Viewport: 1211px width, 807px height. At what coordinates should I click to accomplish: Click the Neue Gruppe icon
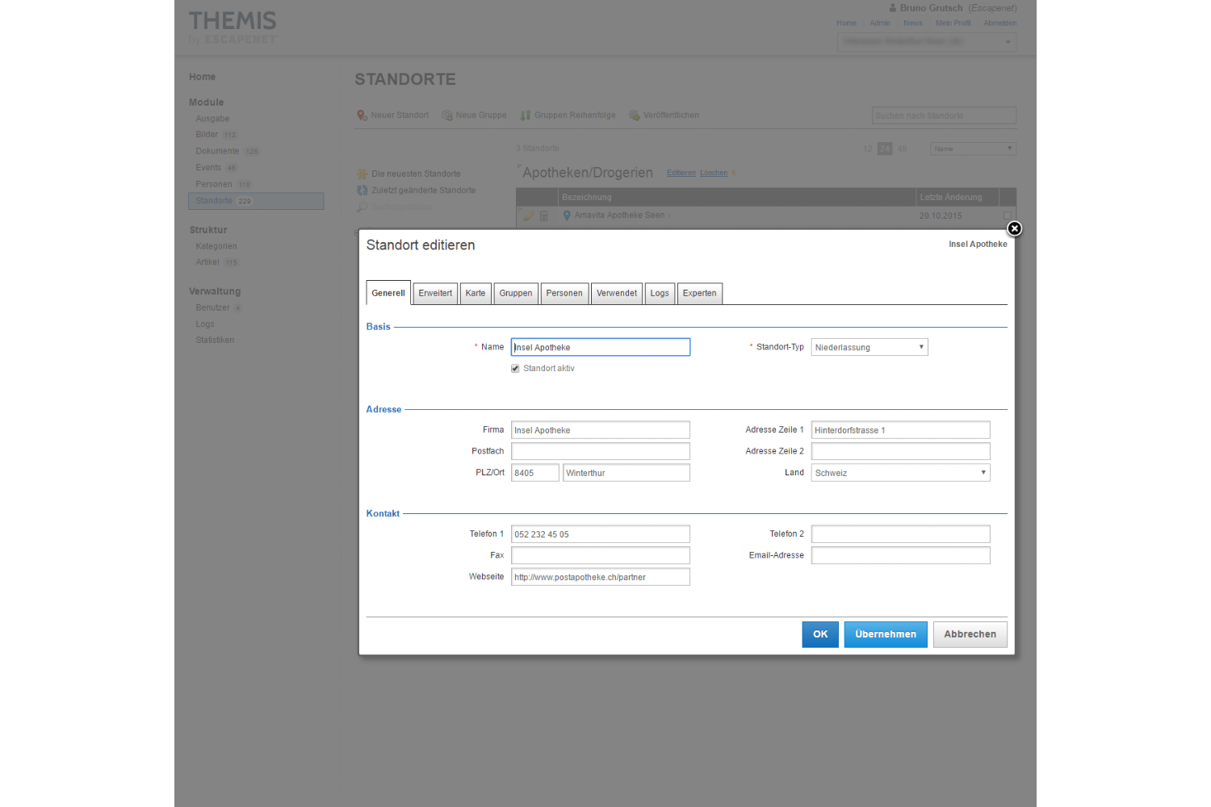446,115
